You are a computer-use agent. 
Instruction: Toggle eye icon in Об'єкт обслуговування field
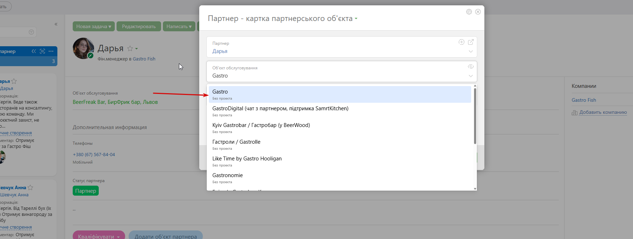tap(471, 67)
